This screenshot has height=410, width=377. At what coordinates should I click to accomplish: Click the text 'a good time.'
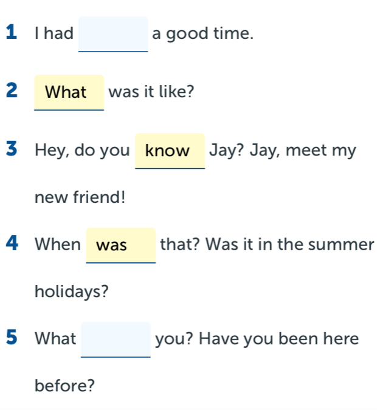[202, 34]
